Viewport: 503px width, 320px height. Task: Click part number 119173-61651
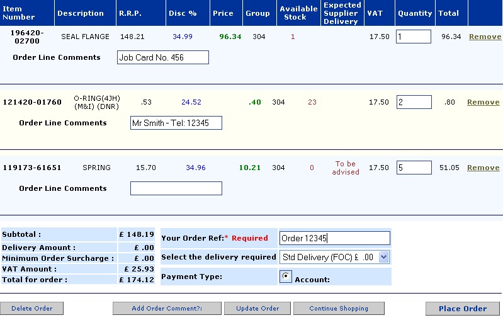tap(32, 168)
